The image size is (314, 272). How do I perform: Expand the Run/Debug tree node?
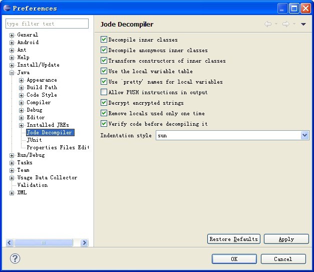point(12,155)
